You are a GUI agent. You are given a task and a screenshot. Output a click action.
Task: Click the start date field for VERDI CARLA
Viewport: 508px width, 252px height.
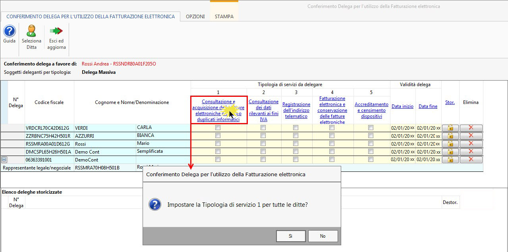pyautogui.click(x=403, y=128)
